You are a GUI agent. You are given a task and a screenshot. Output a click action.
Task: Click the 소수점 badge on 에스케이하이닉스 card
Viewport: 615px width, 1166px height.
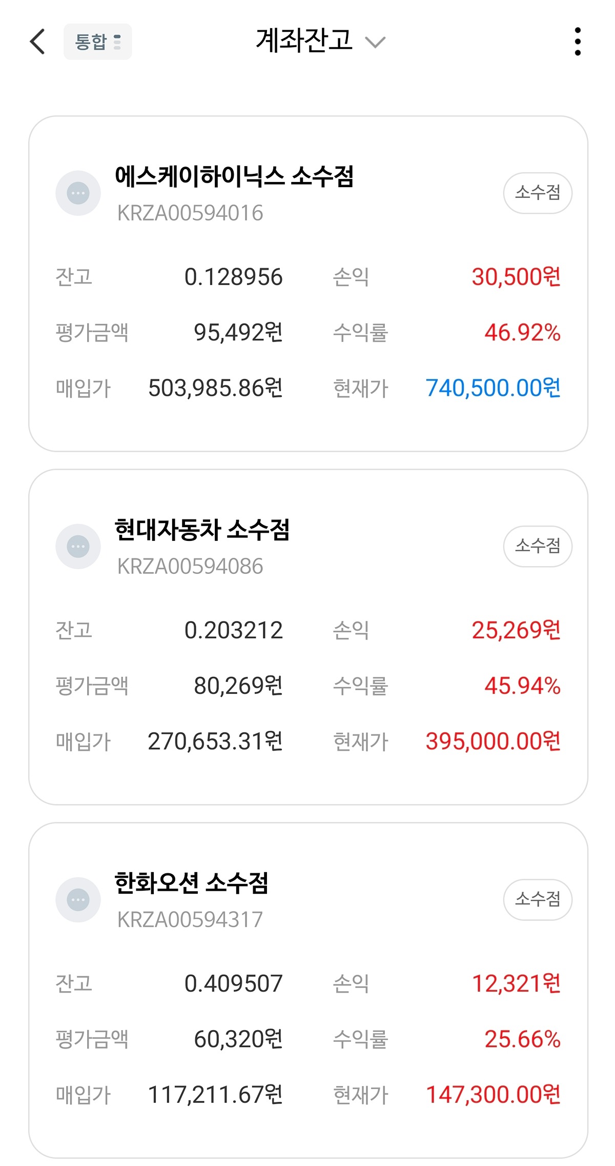(x=538, y=193)
